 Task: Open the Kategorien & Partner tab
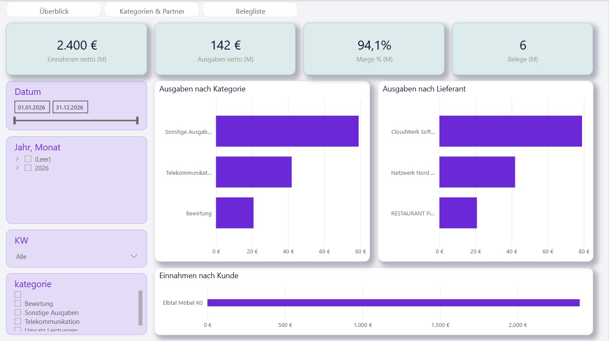pyautogui.click(x=152, y=10)
